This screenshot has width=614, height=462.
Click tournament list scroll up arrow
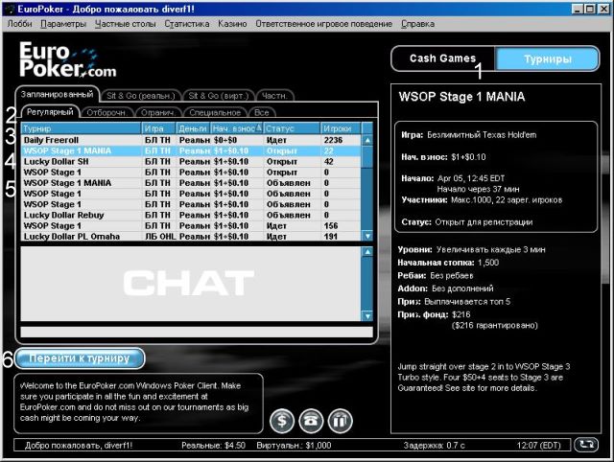pyautogui.click(x=367, y=140)
